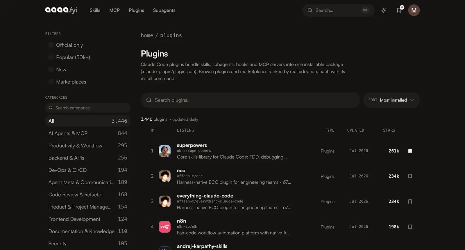Click the ecc author avatar

tap(164, 176)
